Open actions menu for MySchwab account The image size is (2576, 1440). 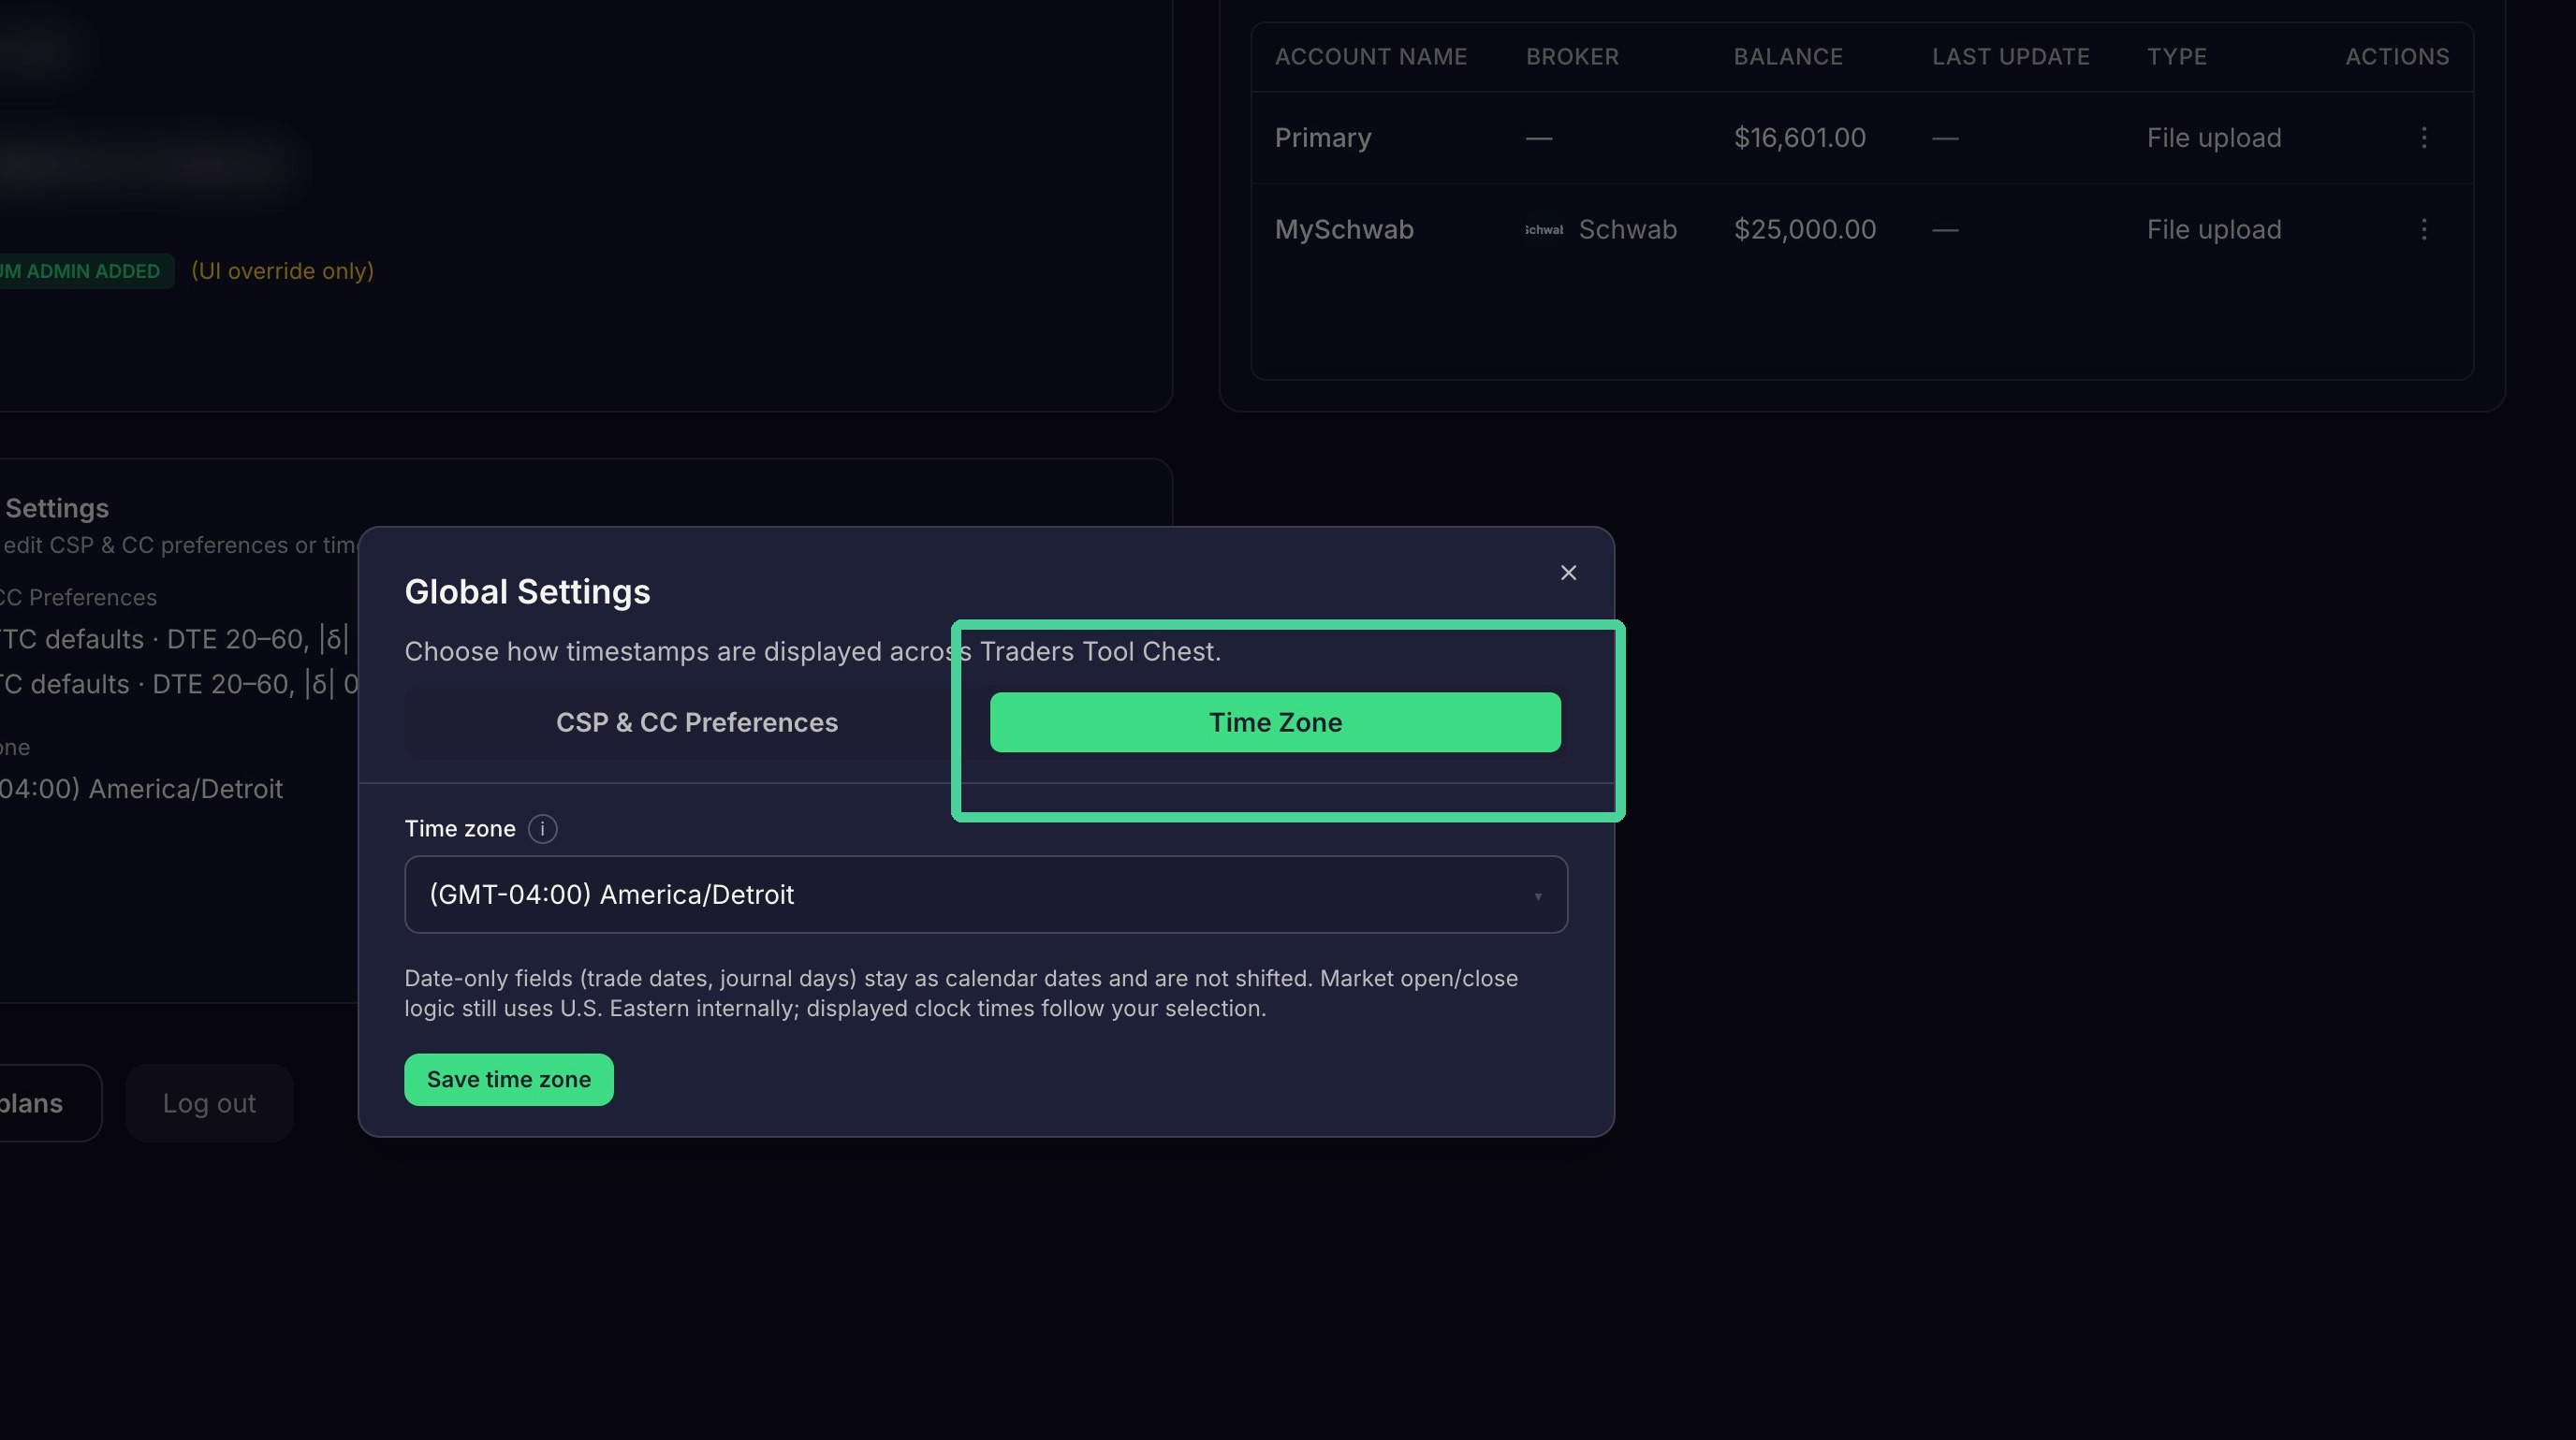click(x=2423, y=230)
